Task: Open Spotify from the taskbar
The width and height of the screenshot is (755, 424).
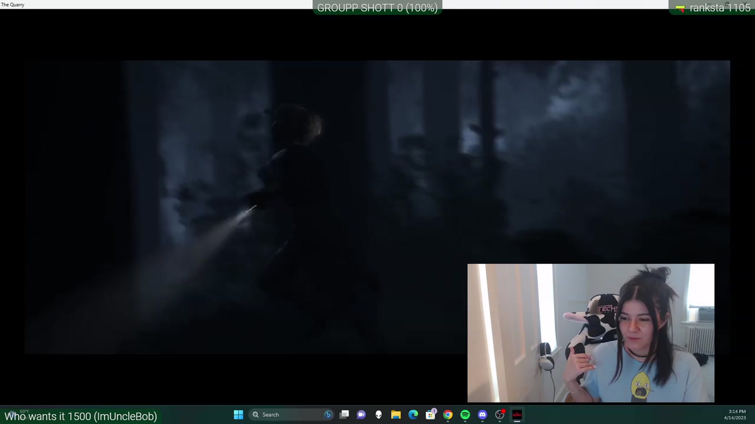Action: tap(465, 415)
